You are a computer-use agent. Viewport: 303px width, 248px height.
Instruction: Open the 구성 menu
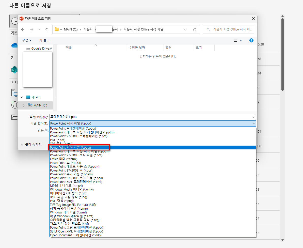point(27,40)
